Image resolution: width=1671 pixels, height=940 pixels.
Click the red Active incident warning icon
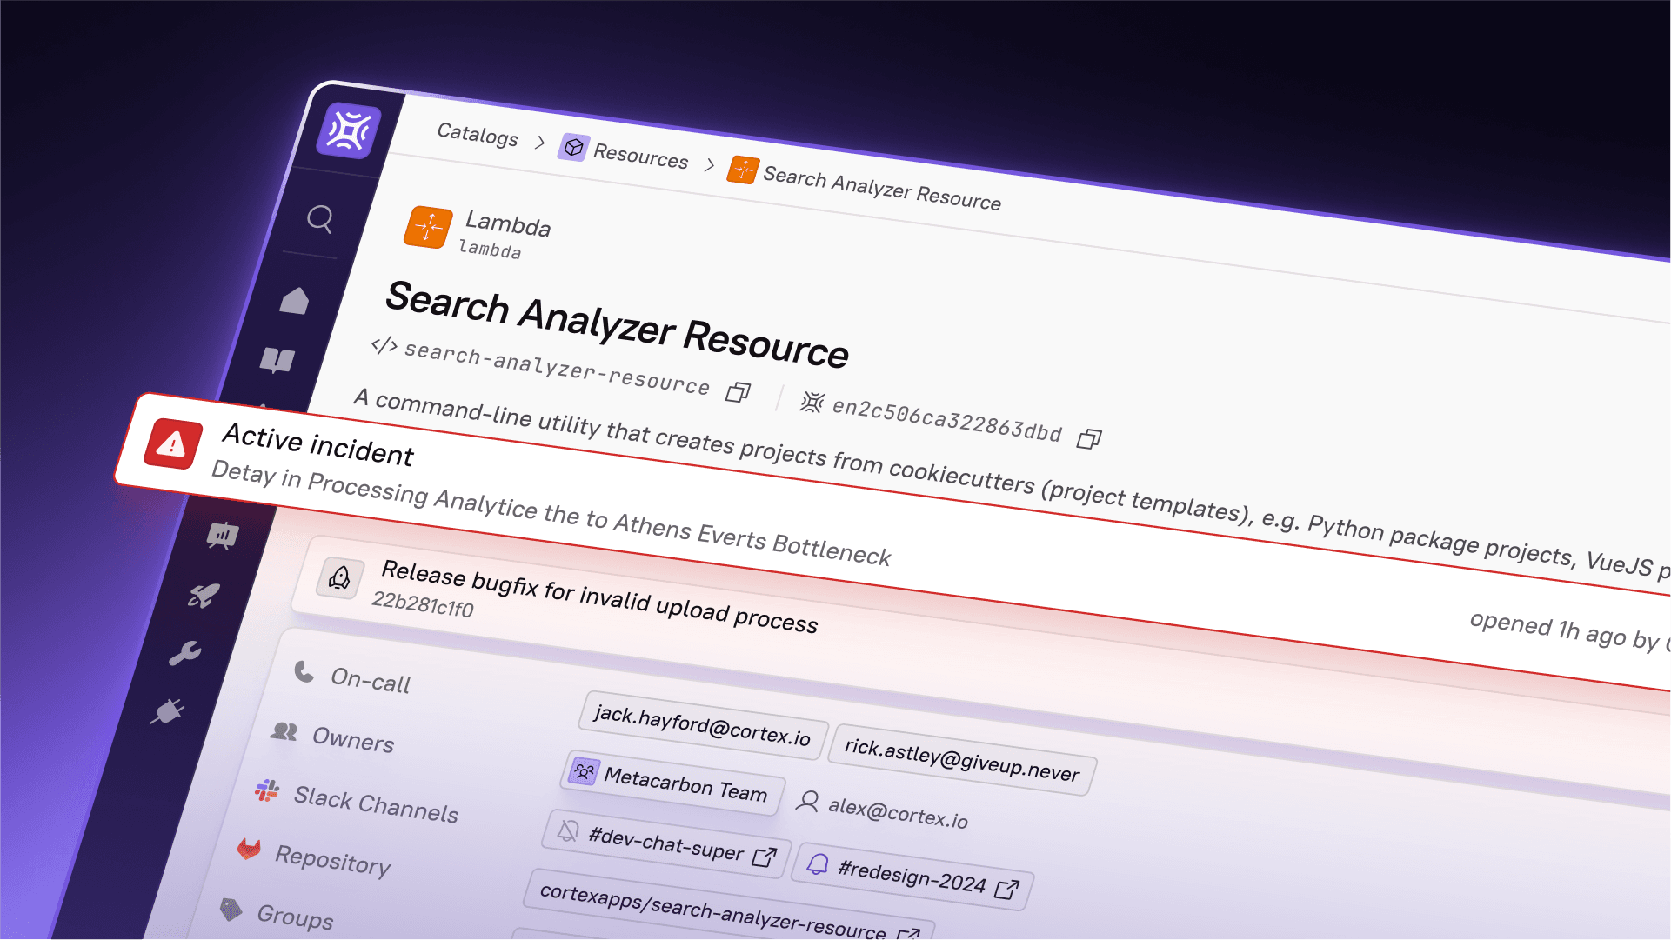[x=171, y=444]
